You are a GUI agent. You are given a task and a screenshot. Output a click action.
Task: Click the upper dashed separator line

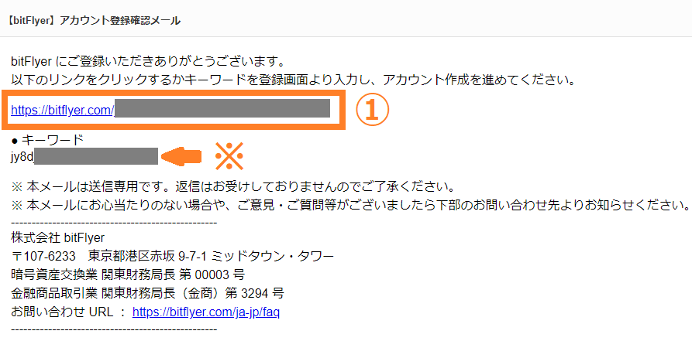[114, 223]
